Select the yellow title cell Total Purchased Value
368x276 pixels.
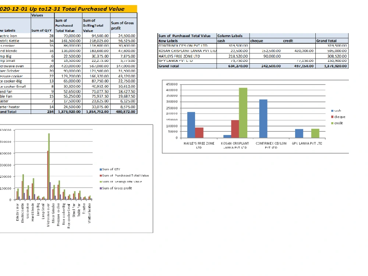tap(68, 9)
